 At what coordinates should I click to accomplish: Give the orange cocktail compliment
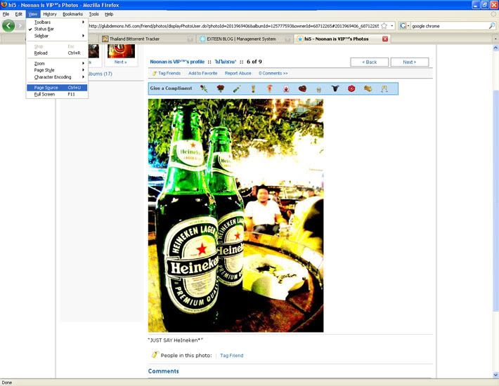(x=270, y=88)
